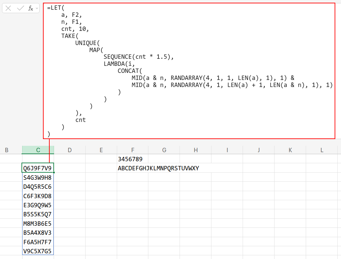
Task: Select column F header
Action: coord(133,150)
